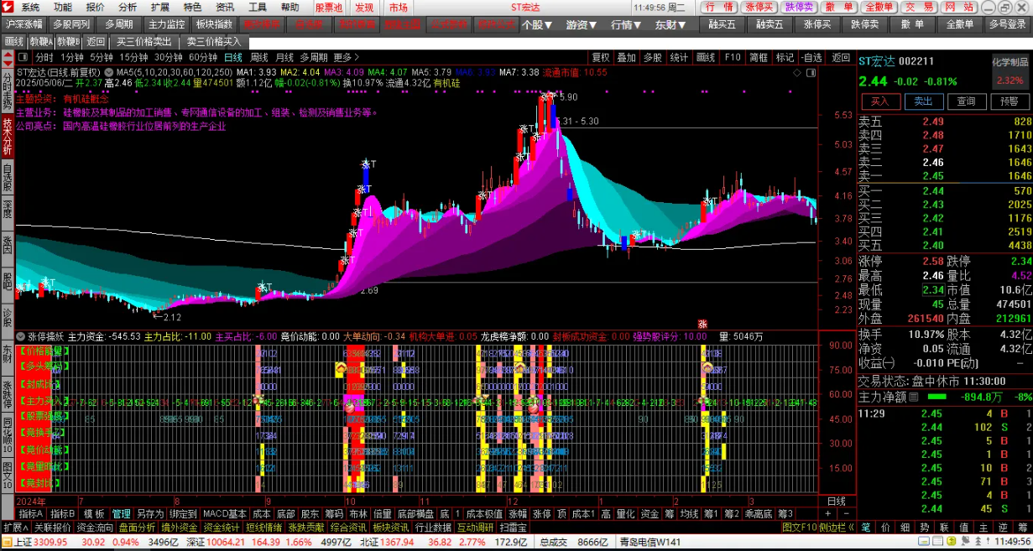Toggle 标记 marker option on chart toolbar
Viewport: 1033px width, 551px height.
click(785, 58)
